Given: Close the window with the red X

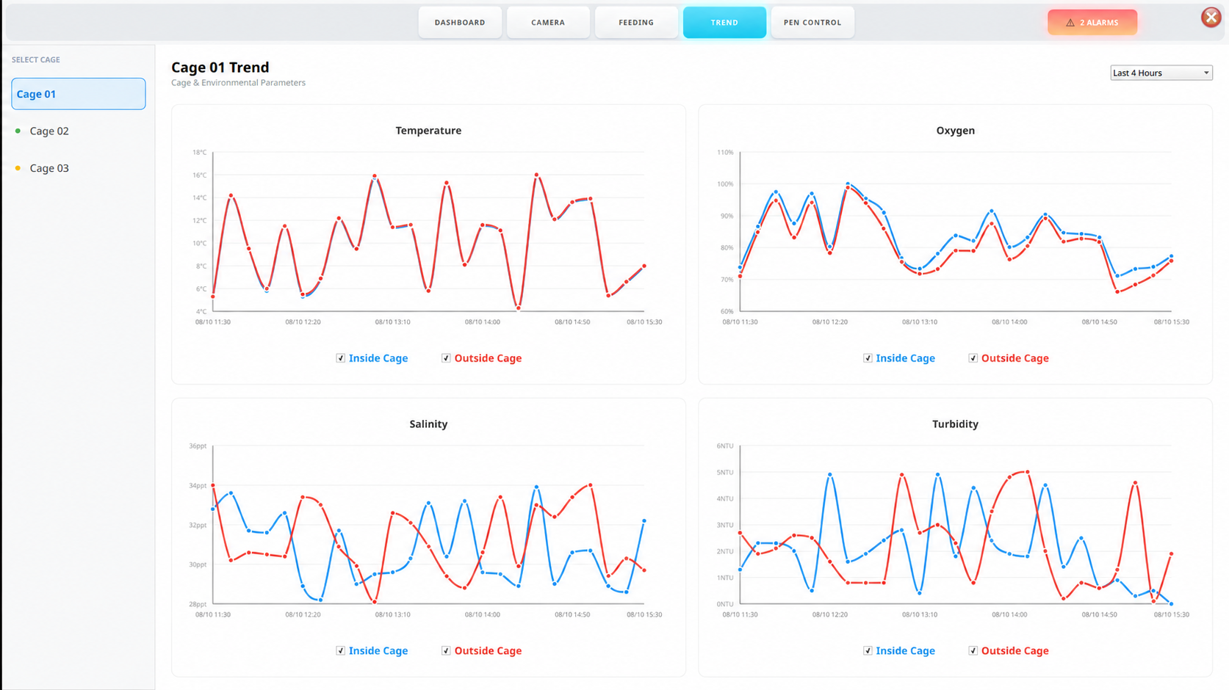Looking at the screenshot, I should coord(1211,17).
